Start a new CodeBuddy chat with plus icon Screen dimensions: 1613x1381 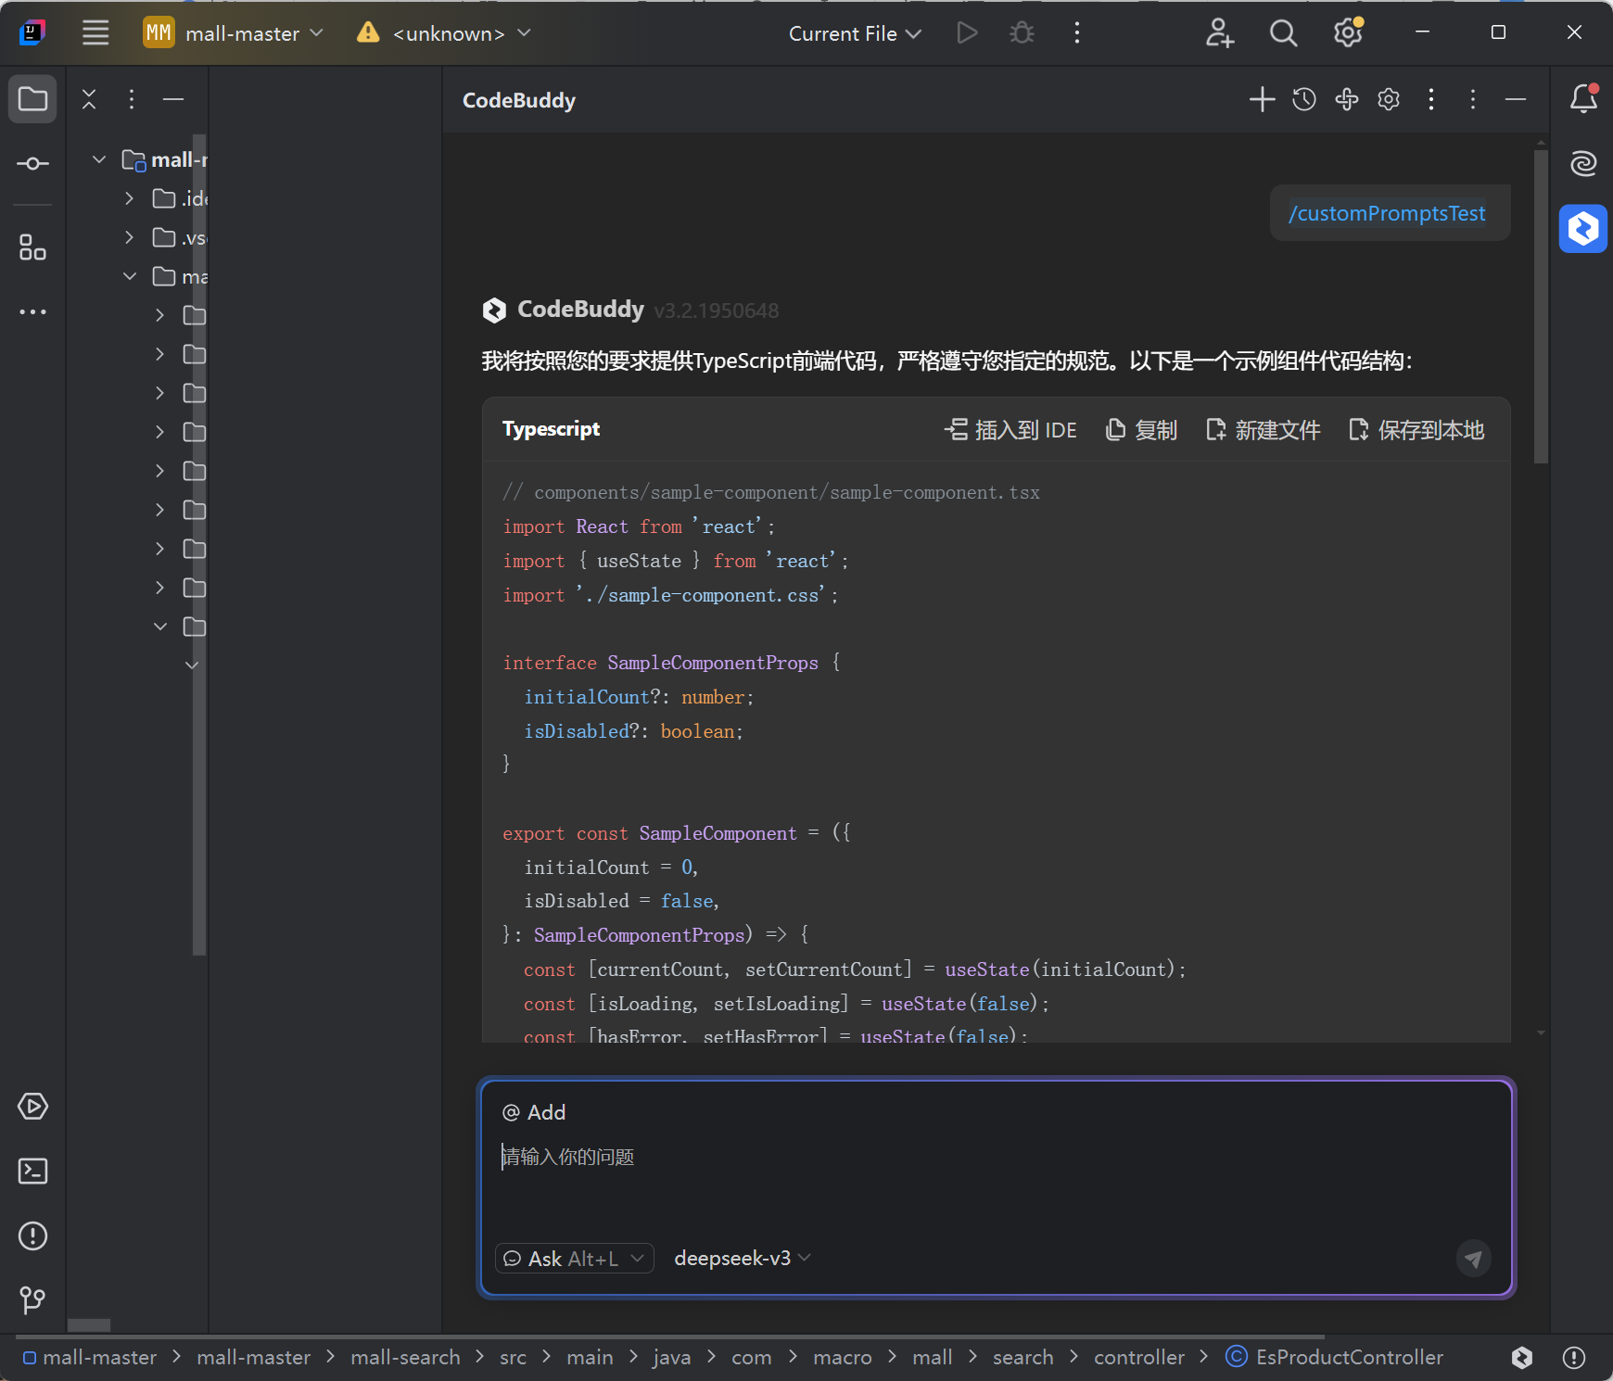(x=1262, y=99)
